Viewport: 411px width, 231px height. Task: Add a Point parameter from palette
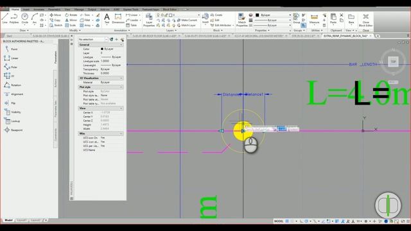[11, 49]
